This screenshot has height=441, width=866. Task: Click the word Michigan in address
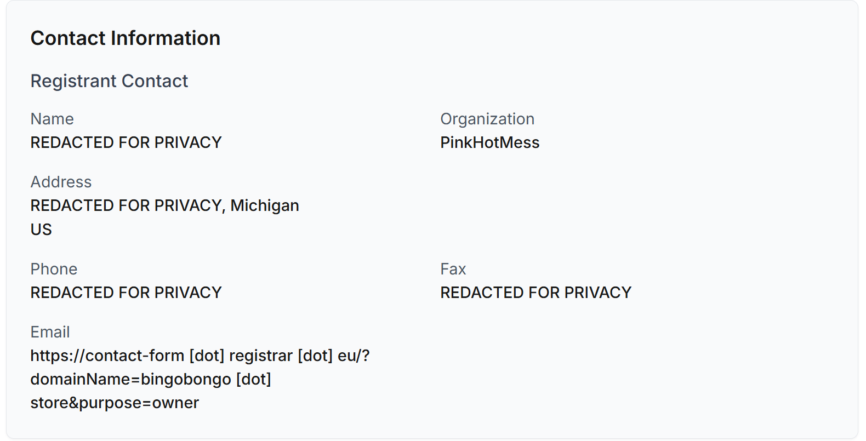(264, 205)
